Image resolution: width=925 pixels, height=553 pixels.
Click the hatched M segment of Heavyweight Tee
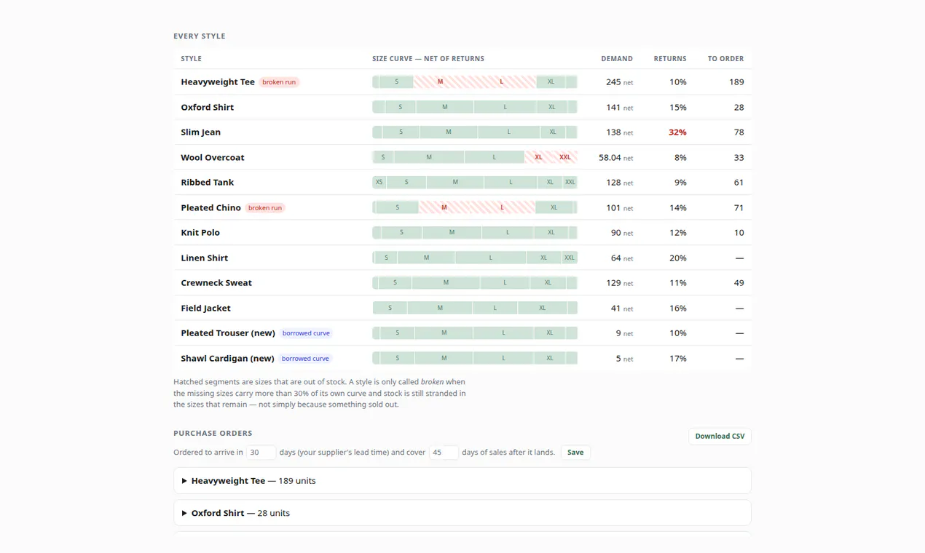point(440,82)
